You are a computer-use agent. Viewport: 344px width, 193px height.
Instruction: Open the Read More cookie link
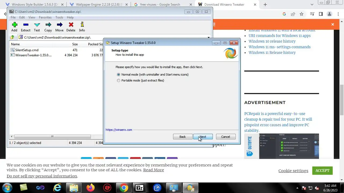[x=153, y=170]
